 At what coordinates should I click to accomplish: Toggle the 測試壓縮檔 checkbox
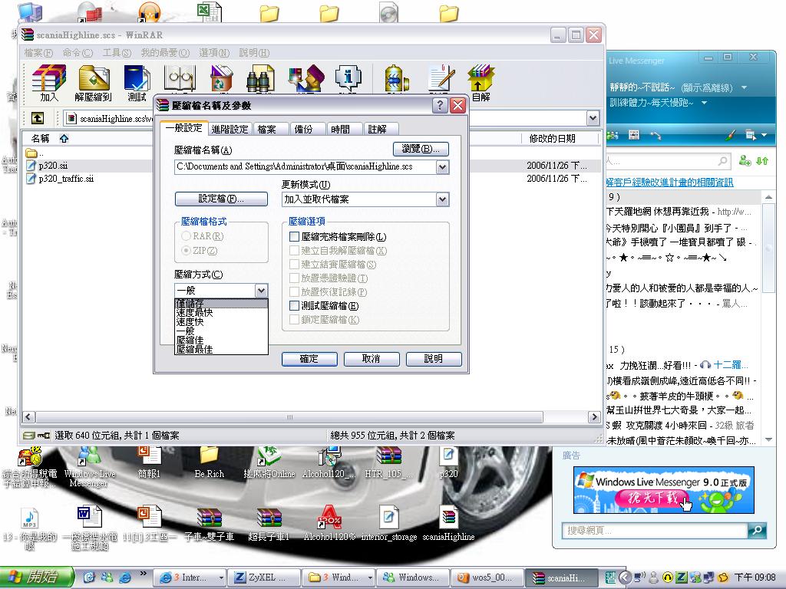[x=294, y=306]
